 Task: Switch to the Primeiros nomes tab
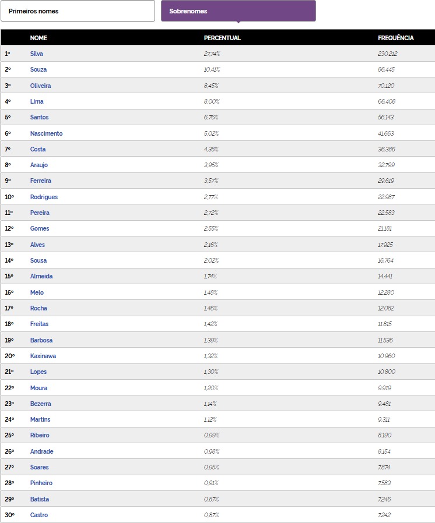82,11
